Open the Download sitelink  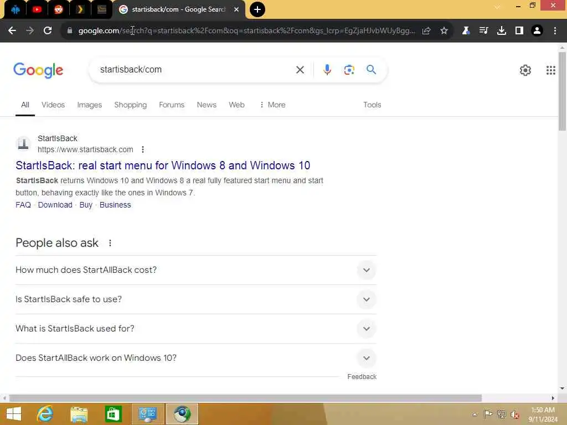[x=55, y=205]
